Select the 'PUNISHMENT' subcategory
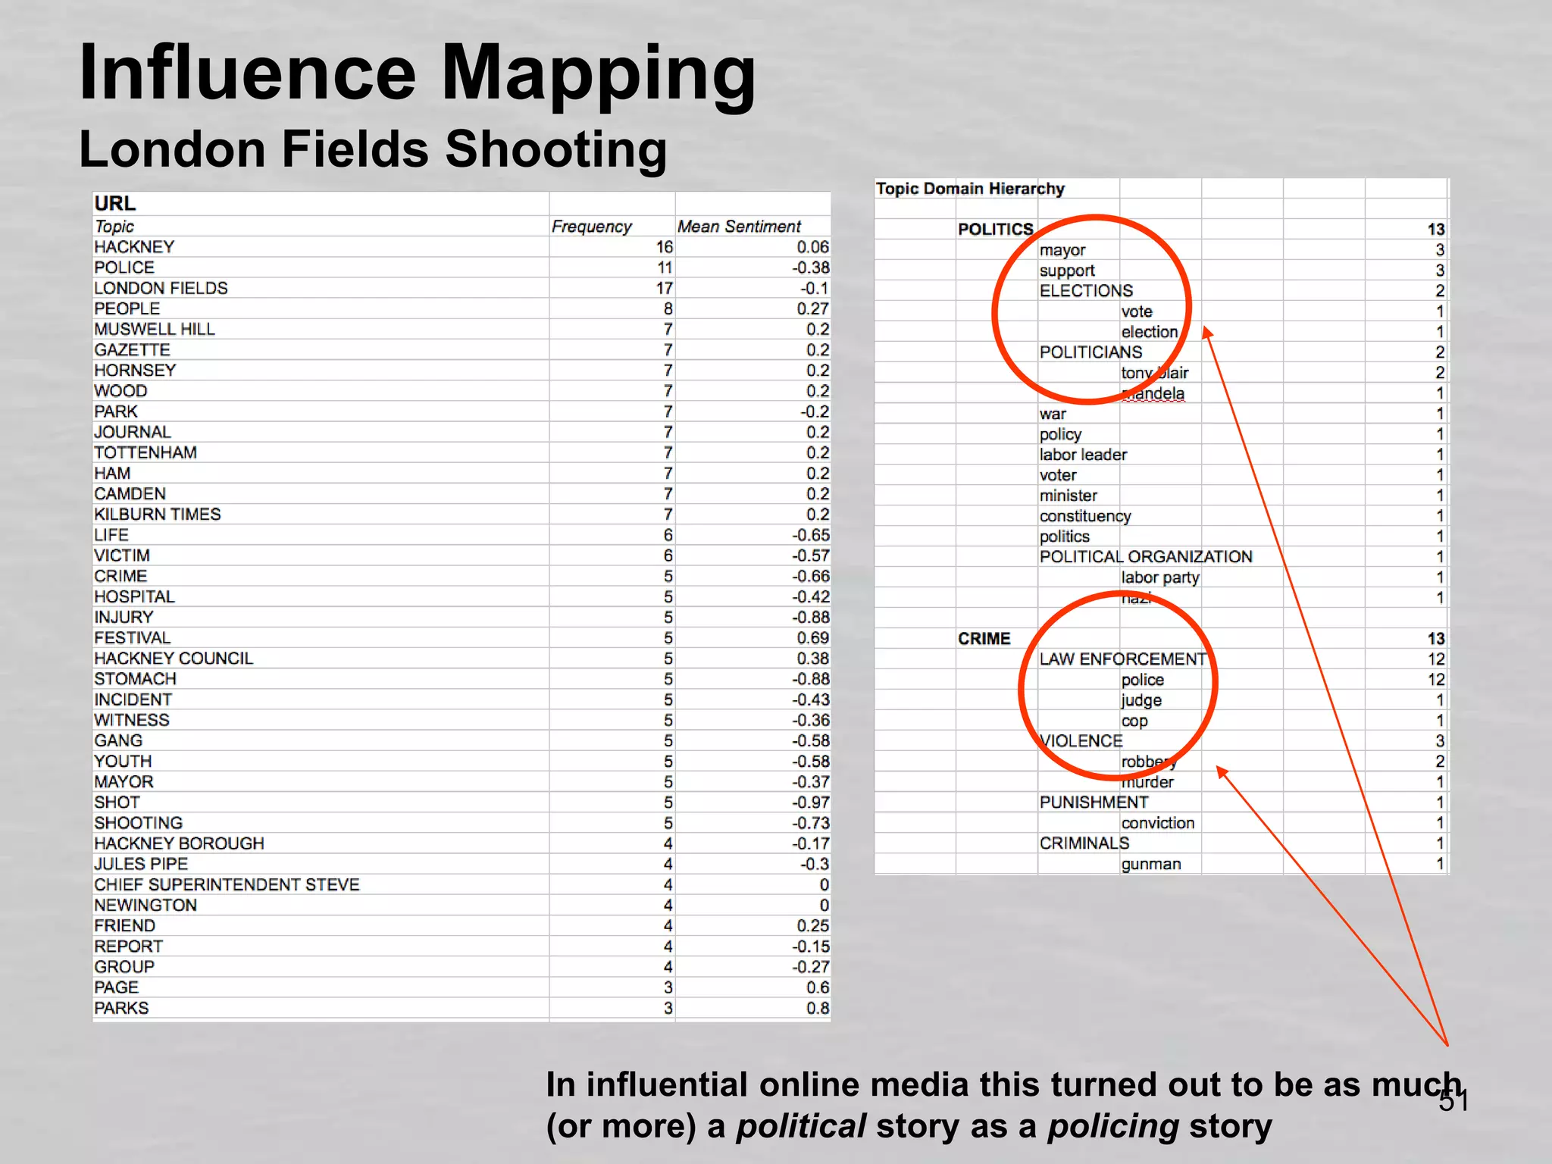1552x1164 pixels. [1094, 803]
